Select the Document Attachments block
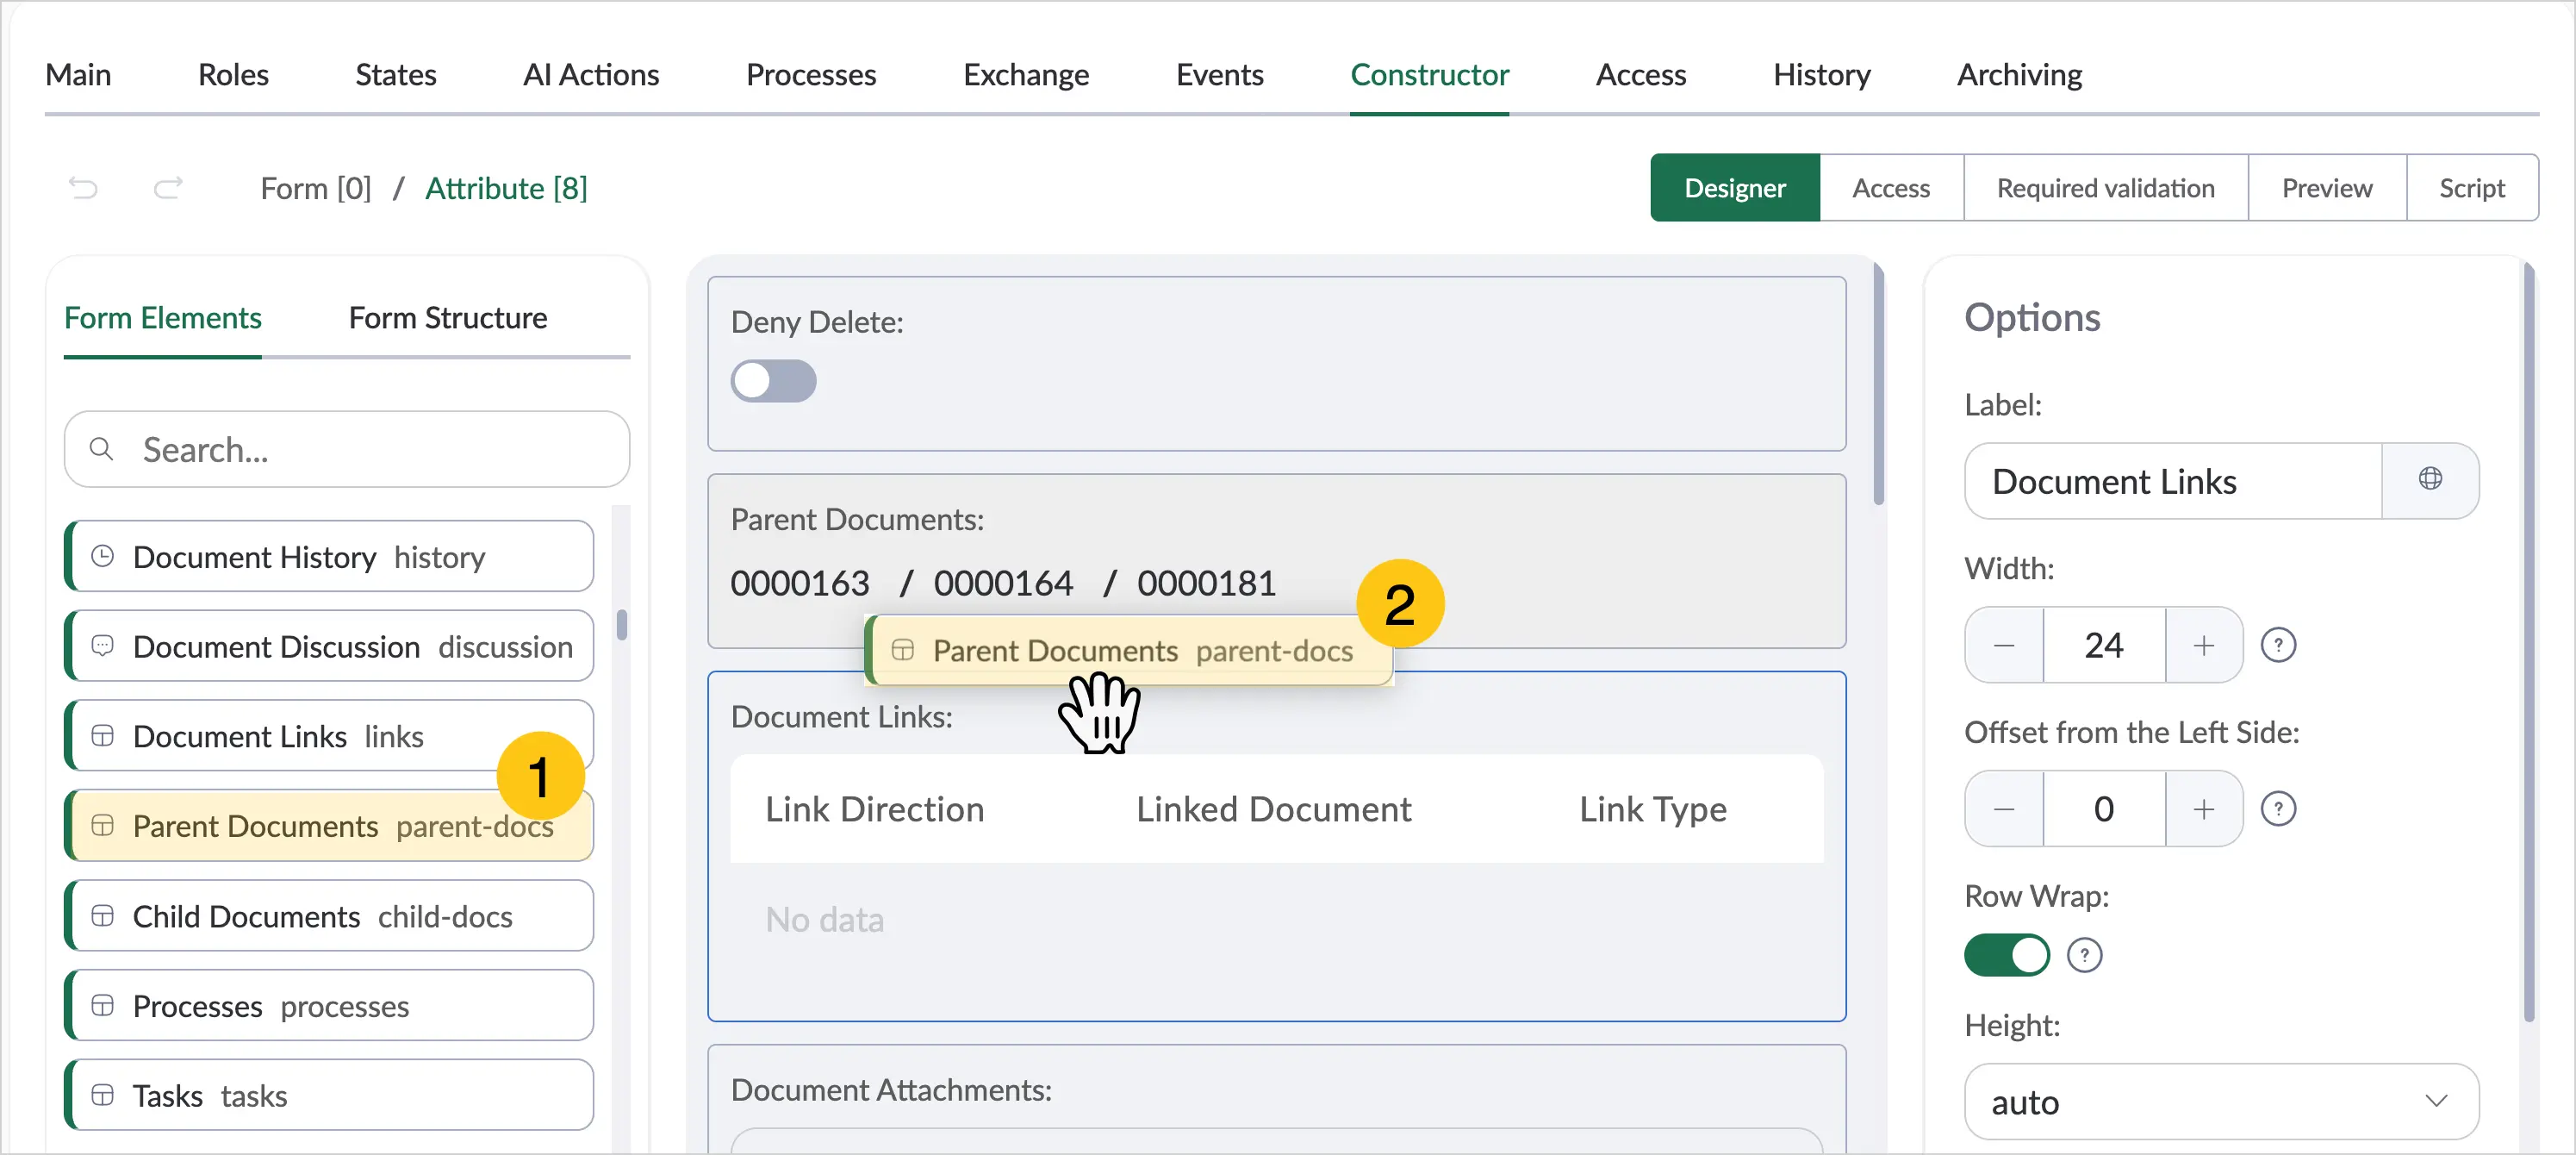 click(x=1277, y=1099)
